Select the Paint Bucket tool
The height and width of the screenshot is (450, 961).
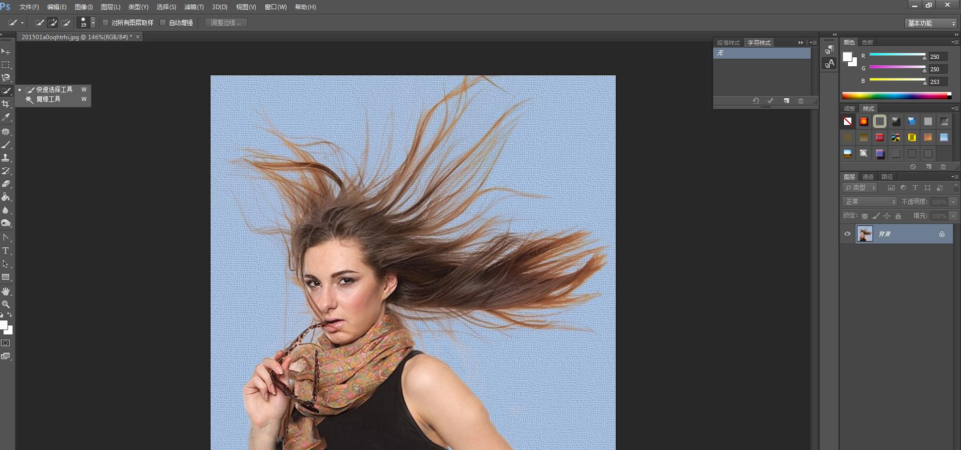click(x=6, y=197)
